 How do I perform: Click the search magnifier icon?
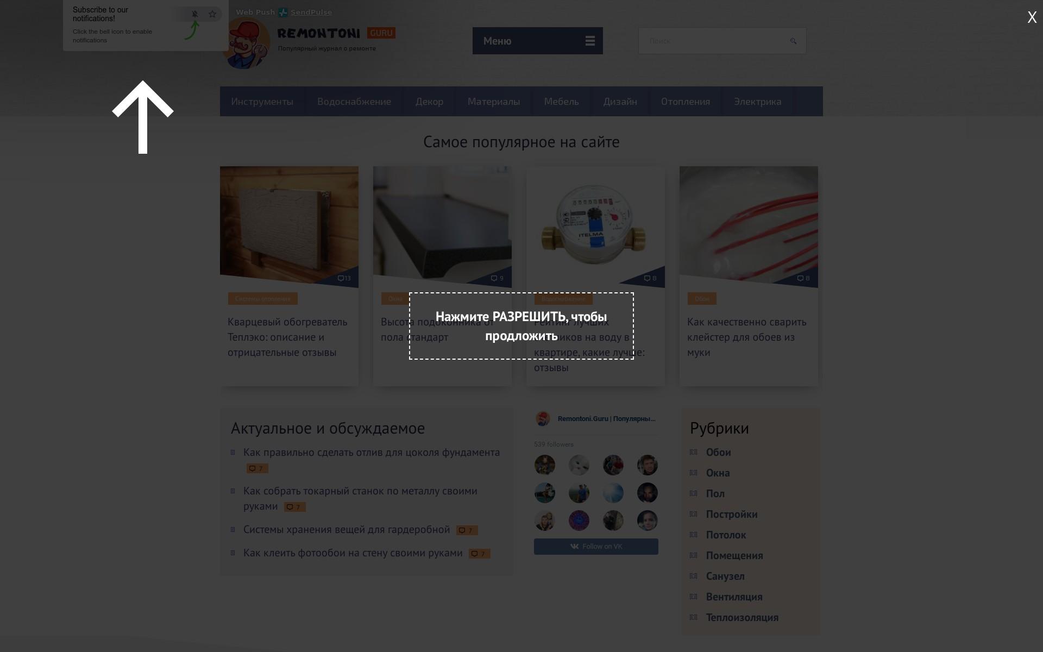(x=793, y=41)
